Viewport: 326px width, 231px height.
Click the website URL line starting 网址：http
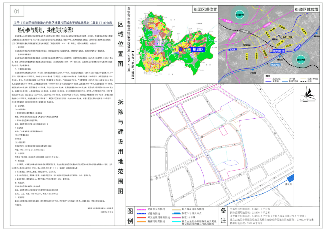(x=30, y=150)
